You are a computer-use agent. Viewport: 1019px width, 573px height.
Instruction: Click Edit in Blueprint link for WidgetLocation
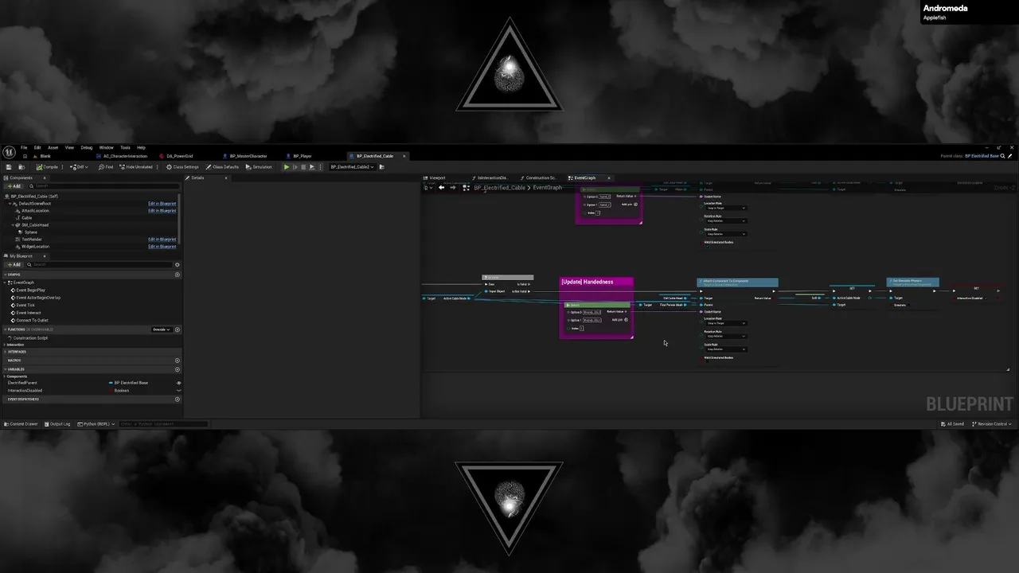click(x=162, y=247)
